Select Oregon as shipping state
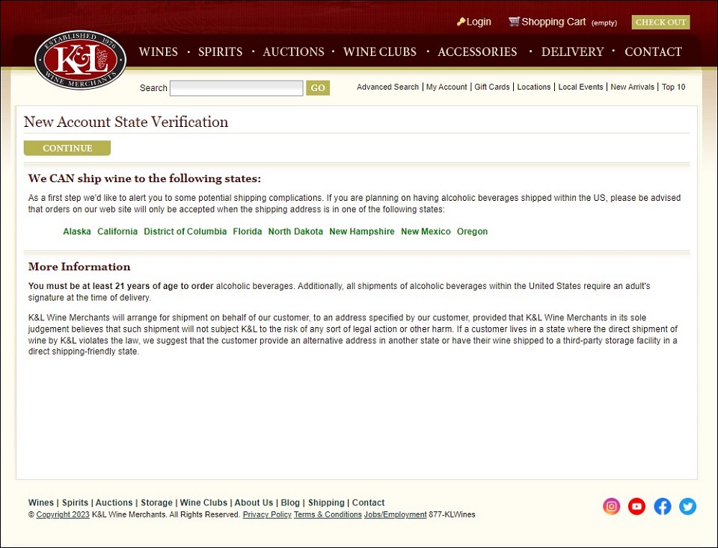The height and width of the screenshot is (548, 718). pos(472,231)
